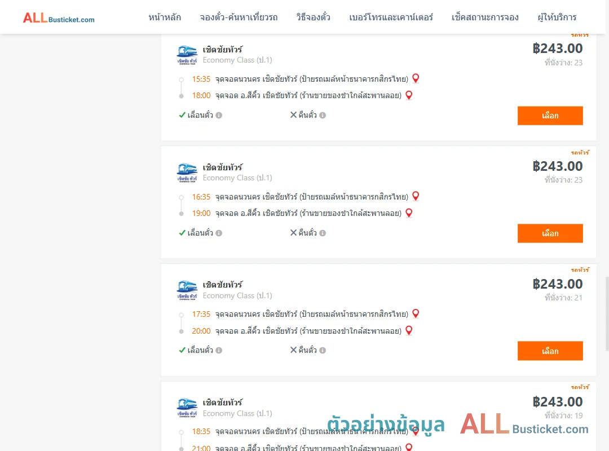Open the ALLBusticket.com logo home link
609x451 pixels.
point(59,18)
